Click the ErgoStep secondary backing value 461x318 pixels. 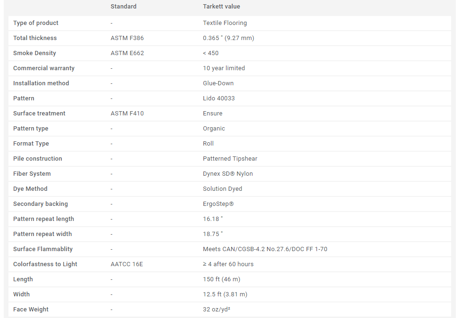point(218,204)
